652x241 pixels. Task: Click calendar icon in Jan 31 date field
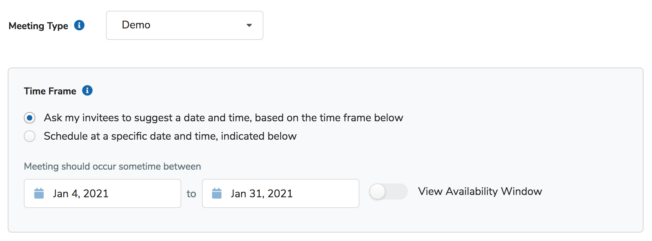(217, 193)
